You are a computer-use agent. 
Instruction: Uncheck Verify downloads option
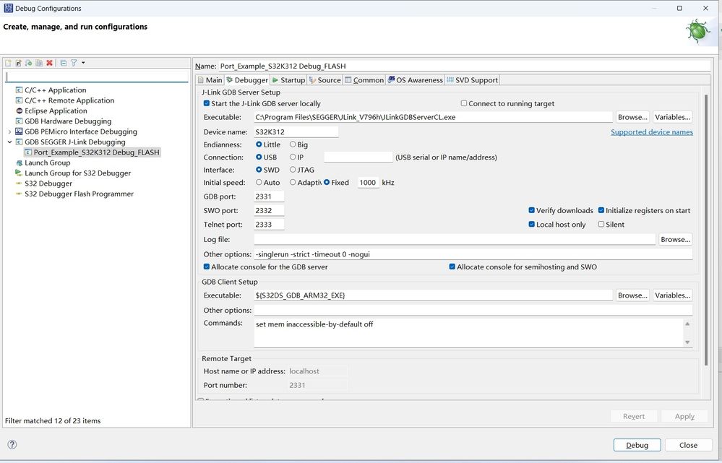[x=533, y=210]
